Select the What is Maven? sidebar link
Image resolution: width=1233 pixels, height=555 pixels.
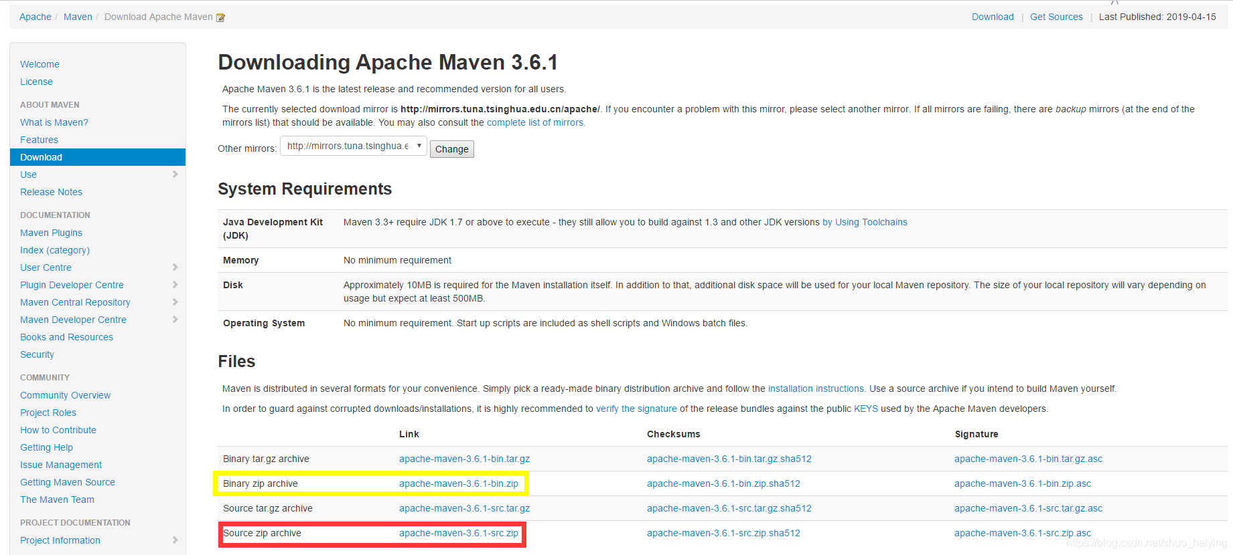54,122
